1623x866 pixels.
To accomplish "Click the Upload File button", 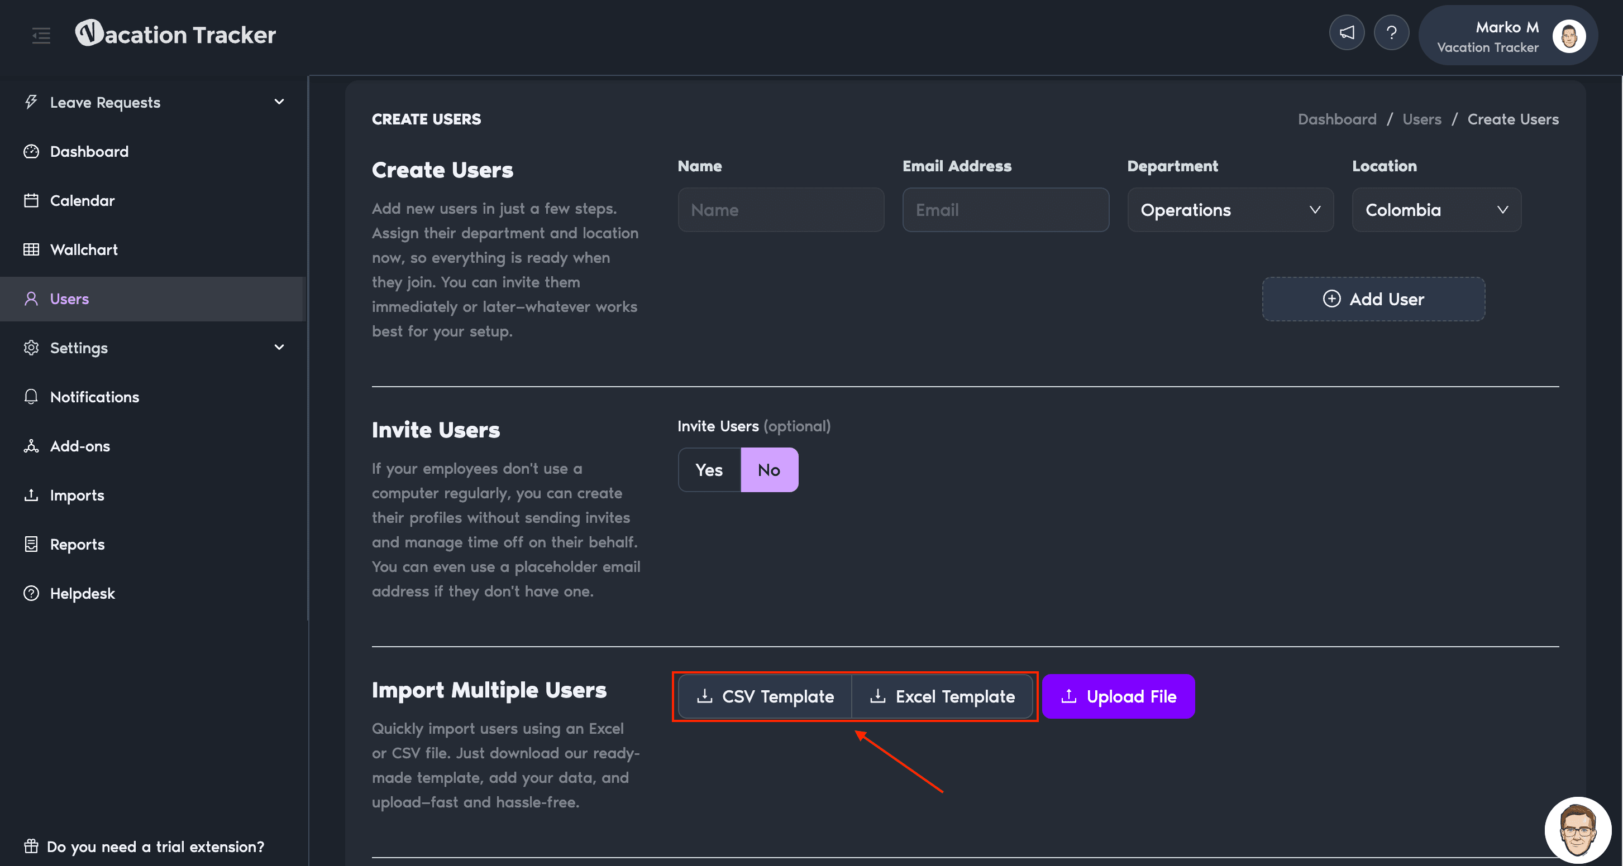I will [x=1118, y=696].
